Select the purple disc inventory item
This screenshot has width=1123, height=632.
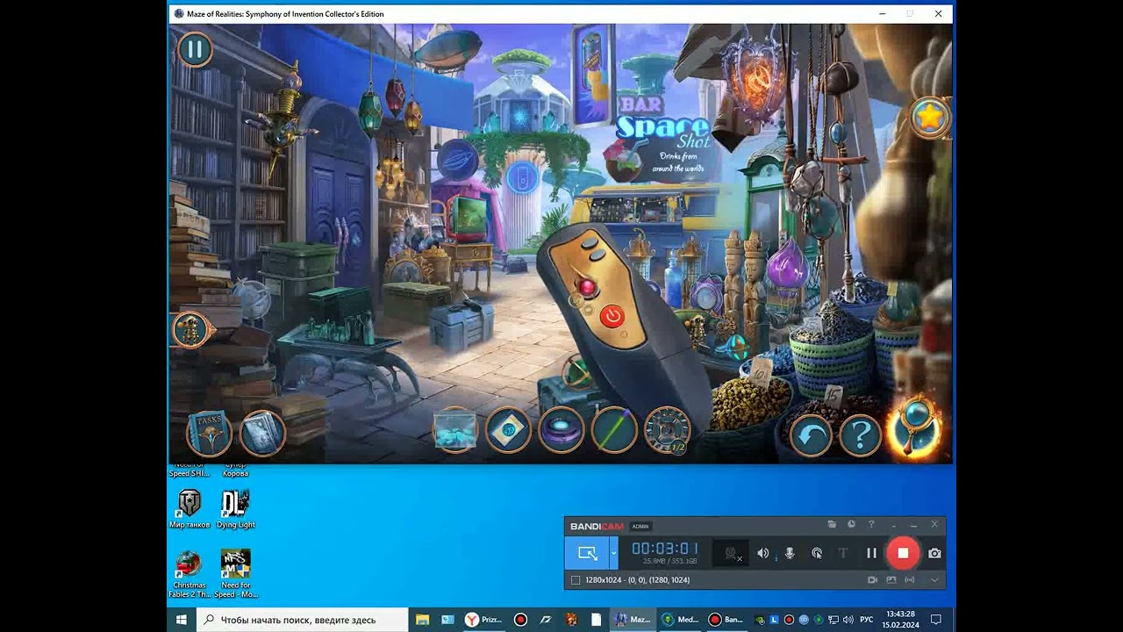561,431
